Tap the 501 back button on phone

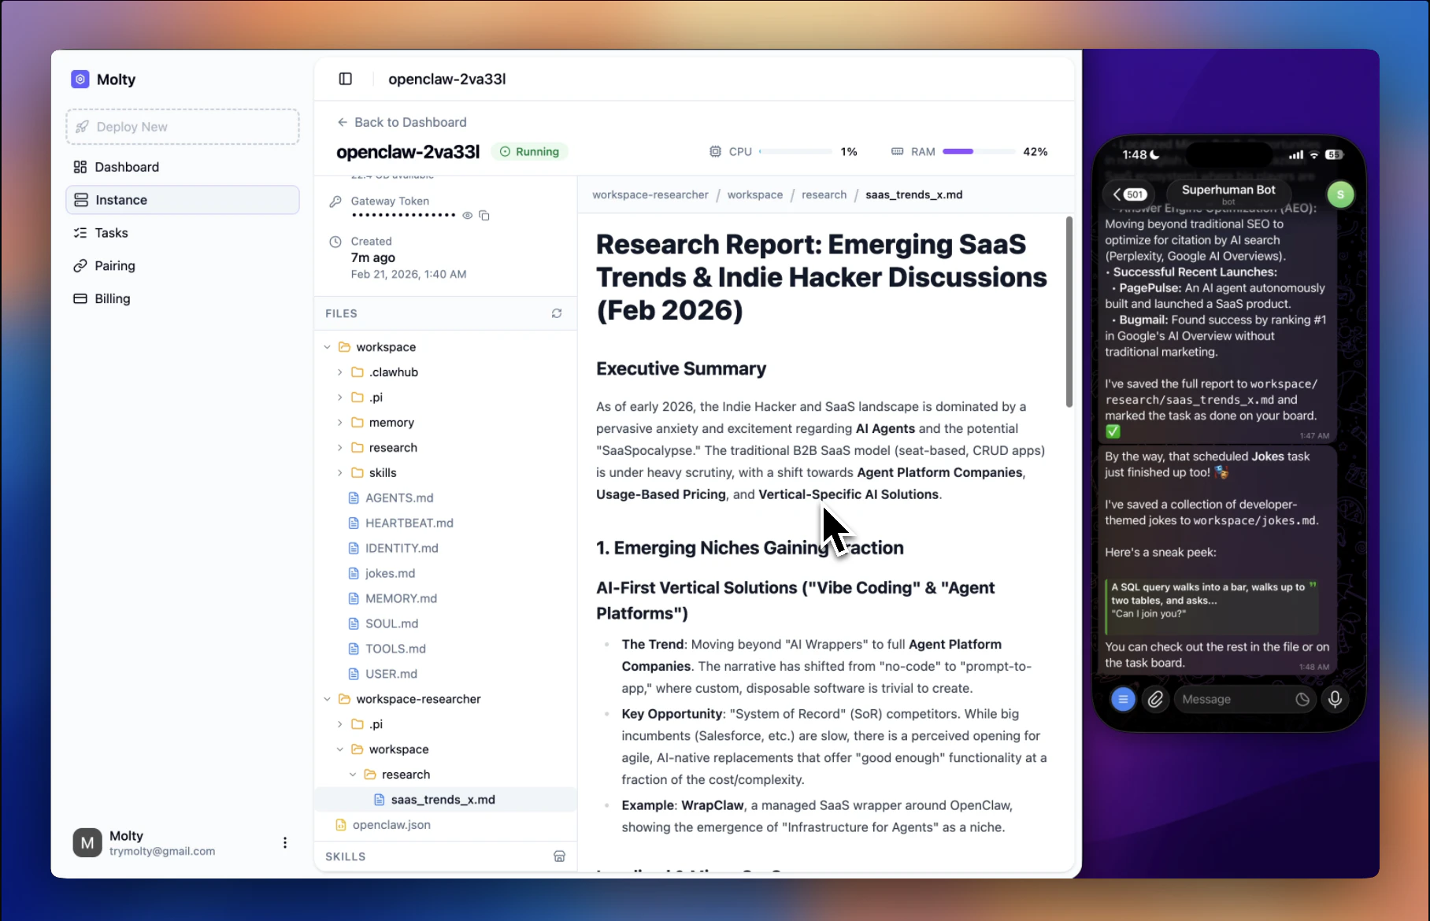click(x=1130, y=194)
